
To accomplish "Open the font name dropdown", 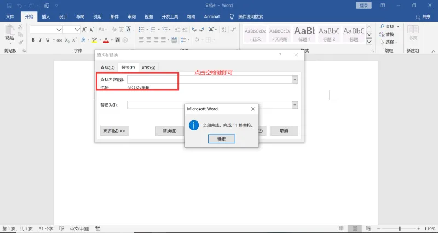I will pyautogui.click(x=59, y=30).
